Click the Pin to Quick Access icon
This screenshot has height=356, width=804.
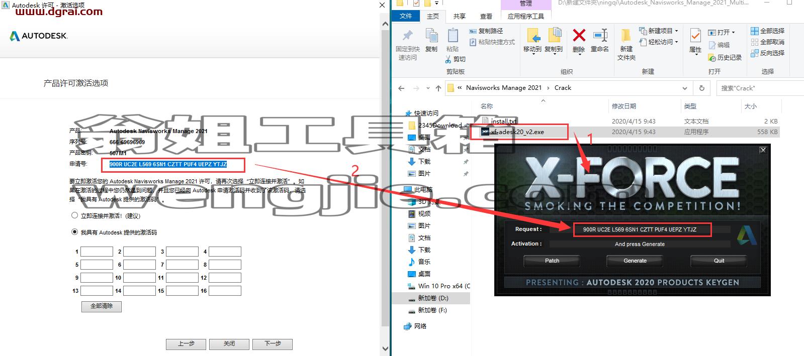408,36
